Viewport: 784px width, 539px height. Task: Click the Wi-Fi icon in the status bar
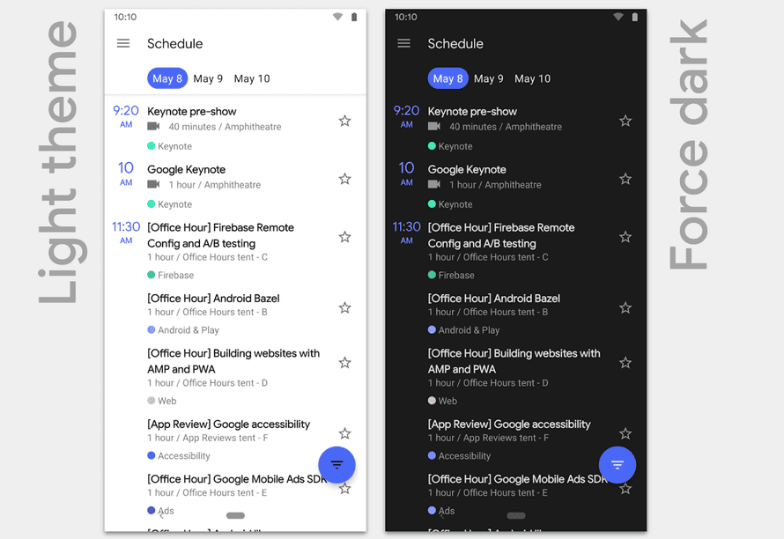(x=337, y=15)
